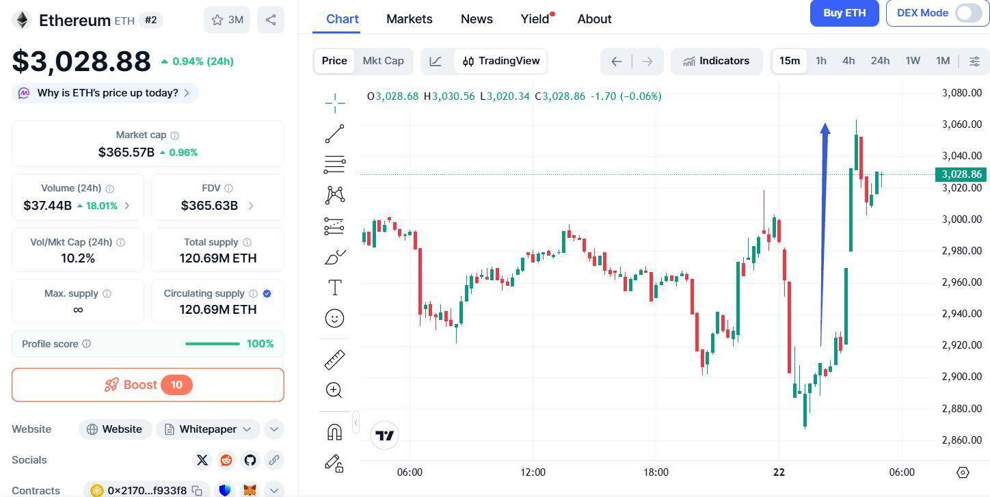Click the Buy ETH button
The image size is (990, 497).
(844, 13)
